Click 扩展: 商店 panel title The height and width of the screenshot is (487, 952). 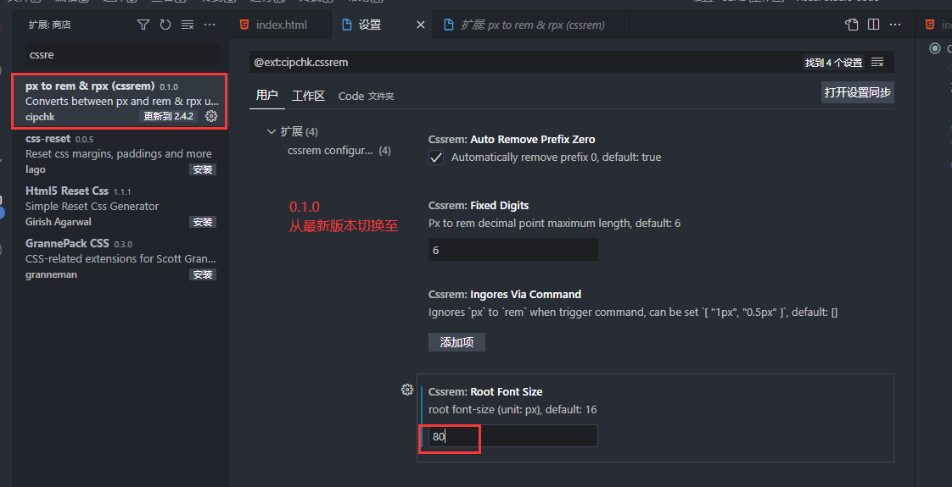(x=49, y=25)
